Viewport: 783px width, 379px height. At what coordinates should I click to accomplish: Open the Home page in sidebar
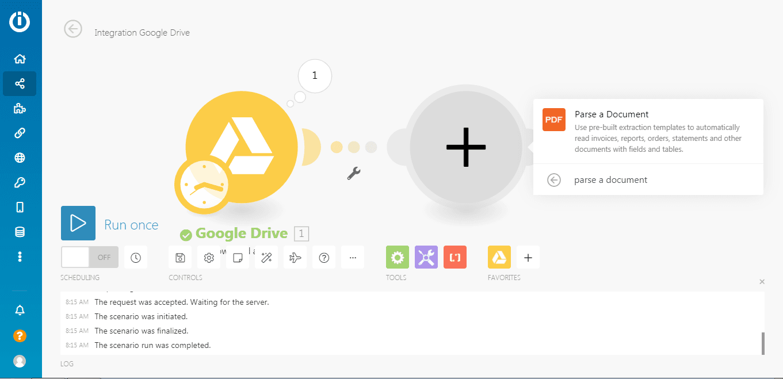pos(20,59)
